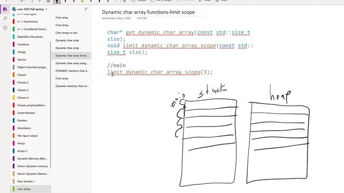
Task: Open the Dynamic char array using... page
Action: pyautogui.click(x=71, y=63)
